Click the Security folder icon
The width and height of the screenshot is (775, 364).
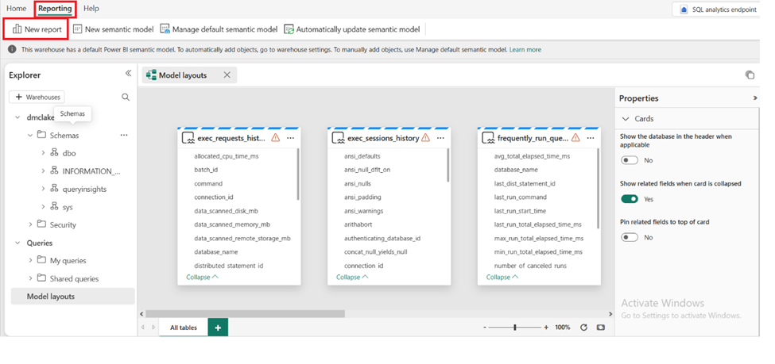pyautogui.click(x=41, y=224)
